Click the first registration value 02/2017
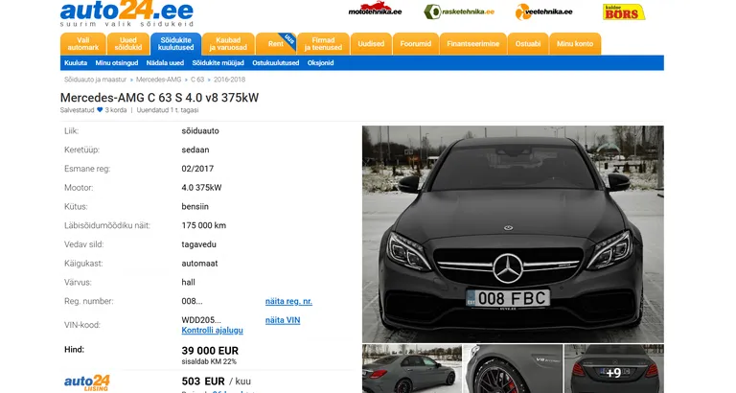Viewport: 736px width, 393px height. click(x=197, y=169)
